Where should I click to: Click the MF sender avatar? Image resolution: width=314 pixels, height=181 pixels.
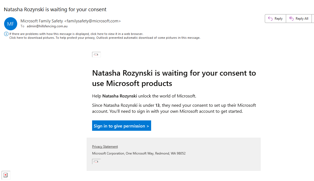click(x=11, y=24)
